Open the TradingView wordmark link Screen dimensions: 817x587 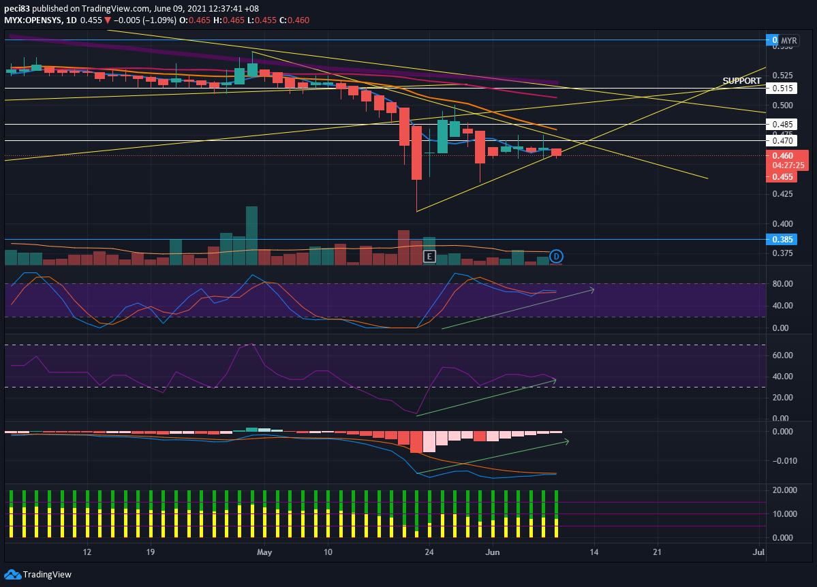(x=48, y=575)
